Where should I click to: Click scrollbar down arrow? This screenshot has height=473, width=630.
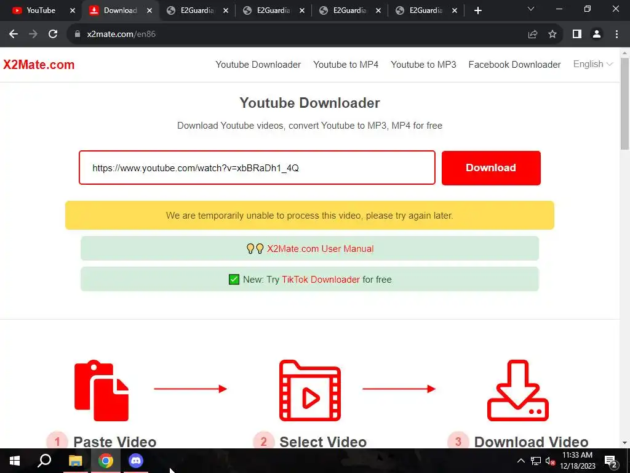tap(624, 443)
